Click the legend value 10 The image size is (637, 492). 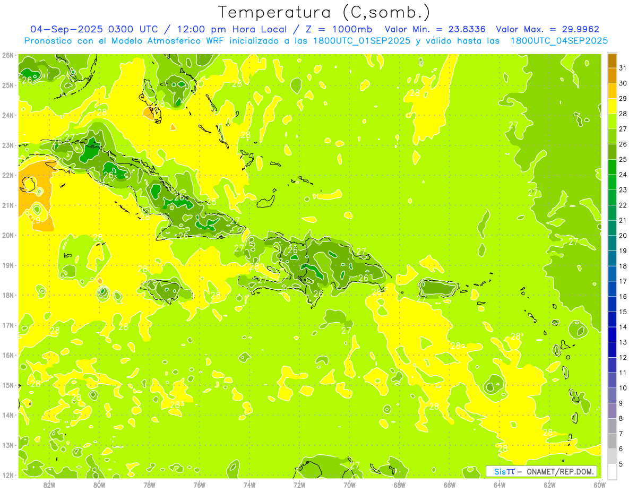pos(623,388)
